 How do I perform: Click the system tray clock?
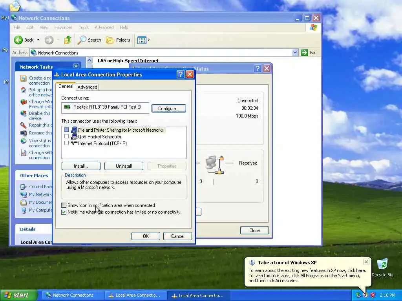pos(387,296)
